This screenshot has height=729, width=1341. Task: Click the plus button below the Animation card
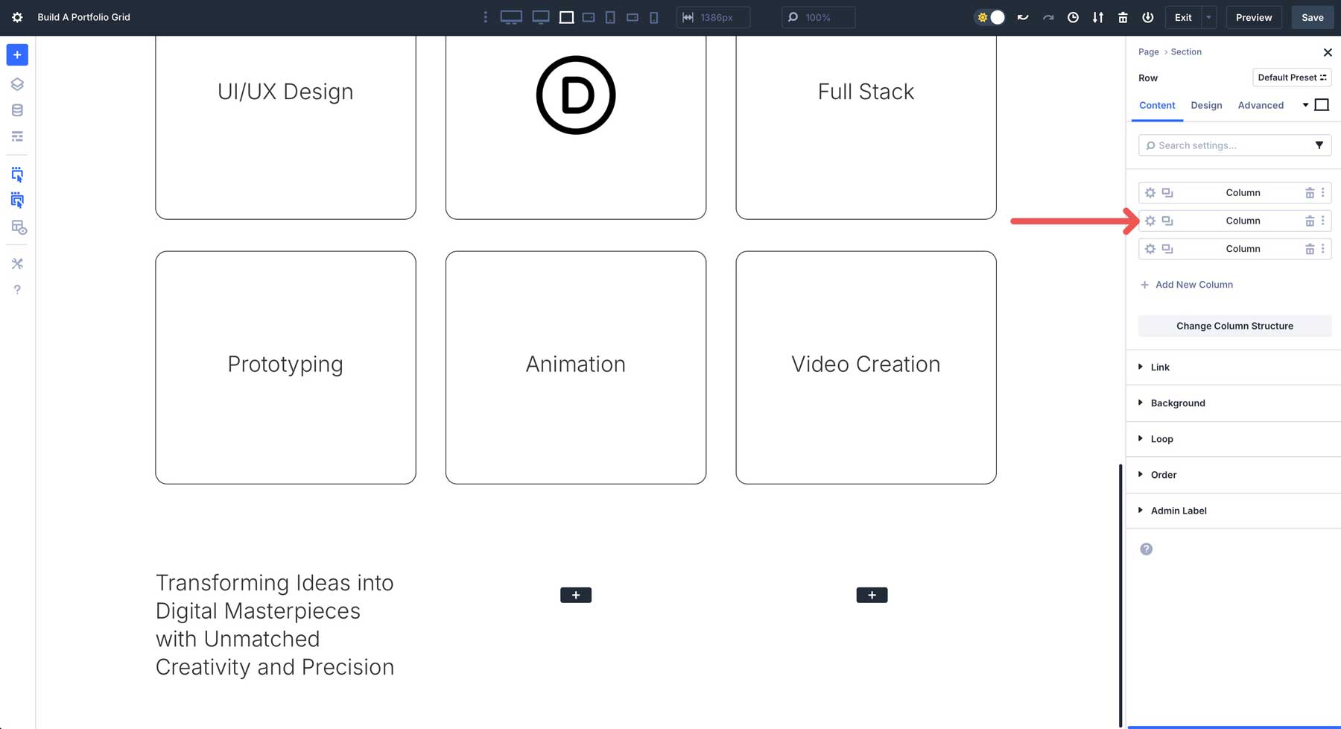575,594
